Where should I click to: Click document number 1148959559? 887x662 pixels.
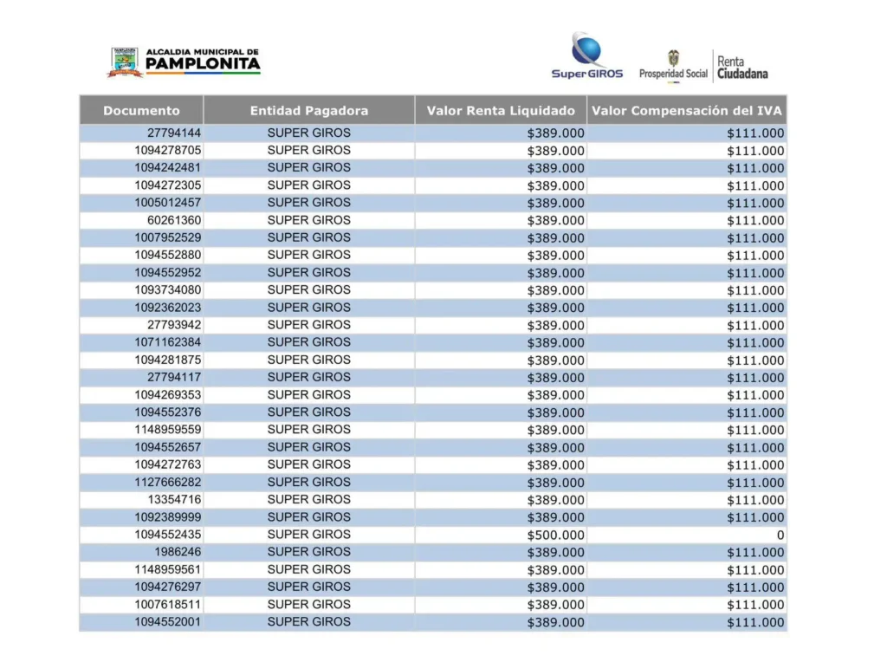[x=167, y=430]
